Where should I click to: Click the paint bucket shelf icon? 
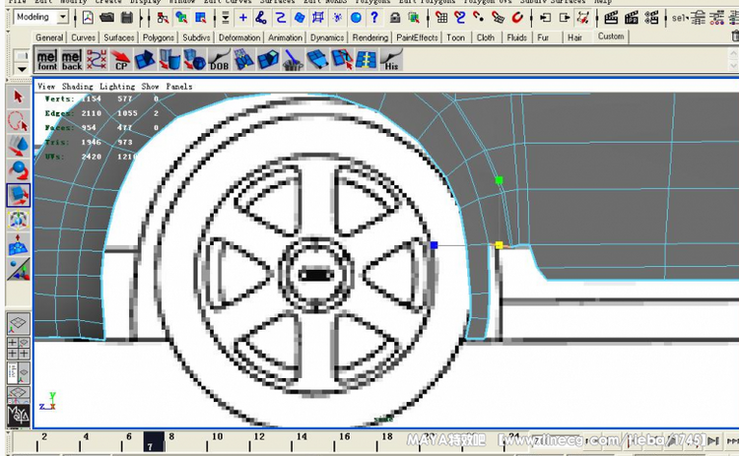tap(293, 60)
